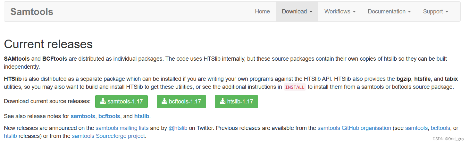Click the INSTALL code reference
This screenshot has height=144, width=469.
295,87
